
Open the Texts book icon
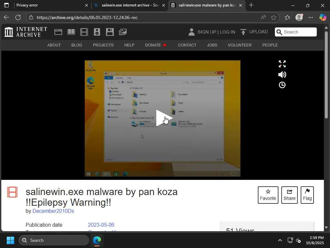[71, 32]
